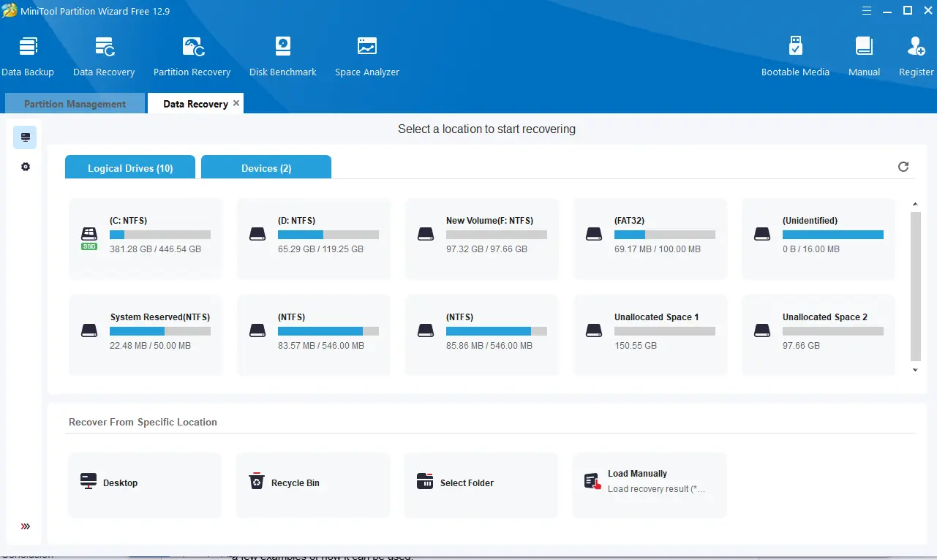The width and height of the screenshot is (937, 560).
Task: Select the FAT32 partition to recover
Action: [x=649, y=239]
